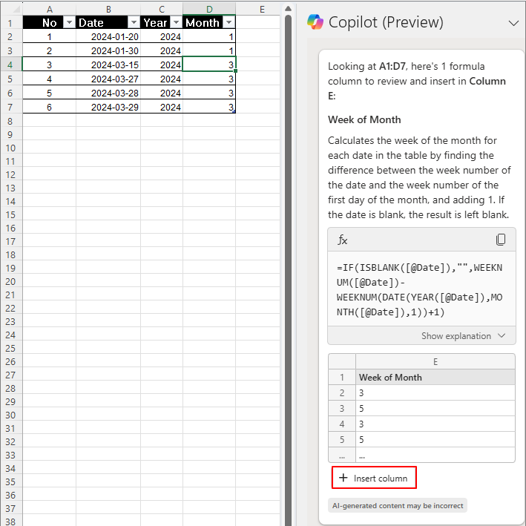This screenshot has height=526, width=526.
Task: Collapse the Copilot pane with top chevron
Action: [x=513, y=23]
